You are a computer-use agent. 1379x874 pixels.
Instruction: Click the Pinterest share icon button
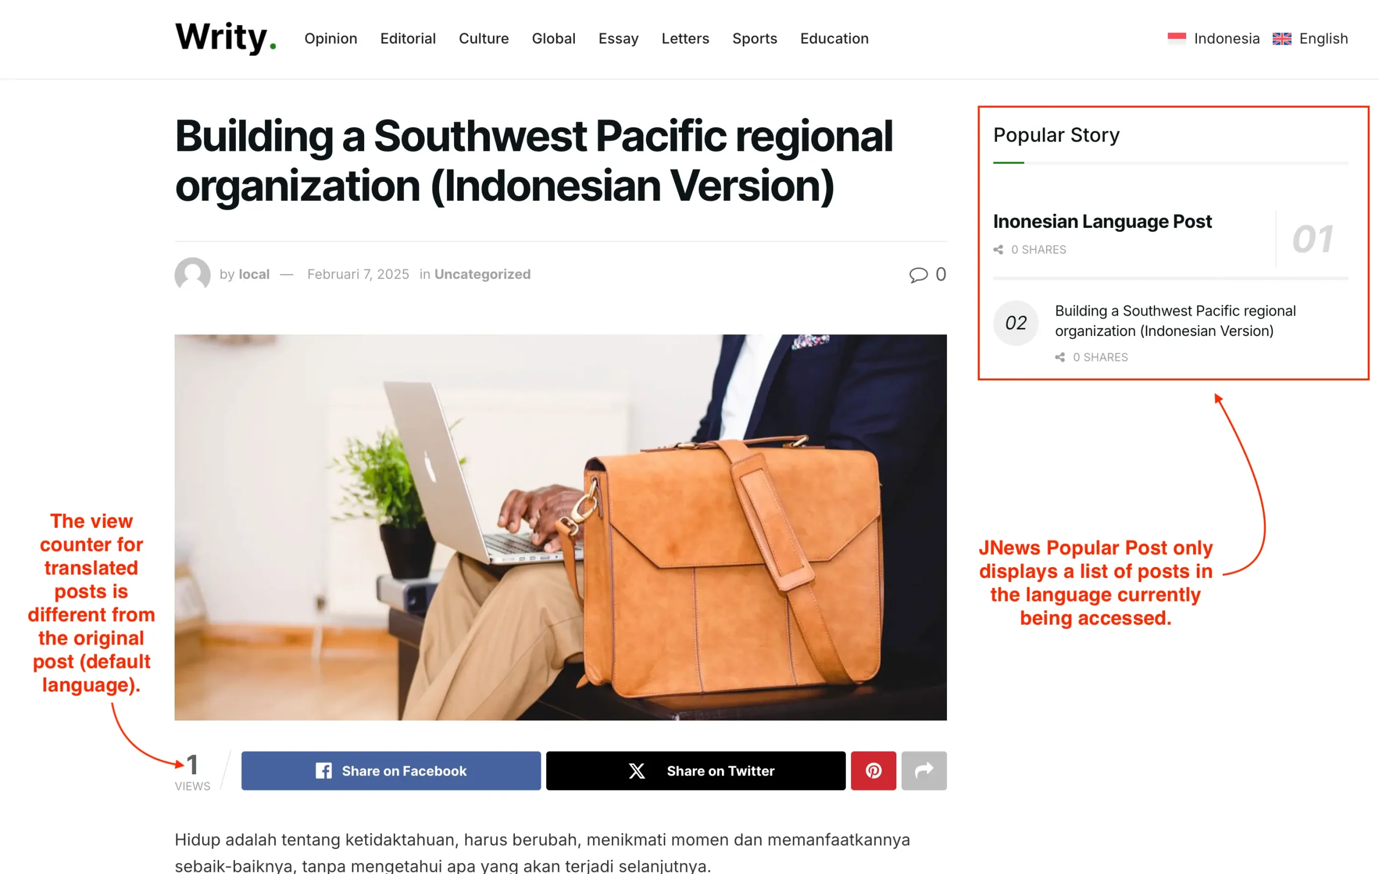tap(873, 771)
